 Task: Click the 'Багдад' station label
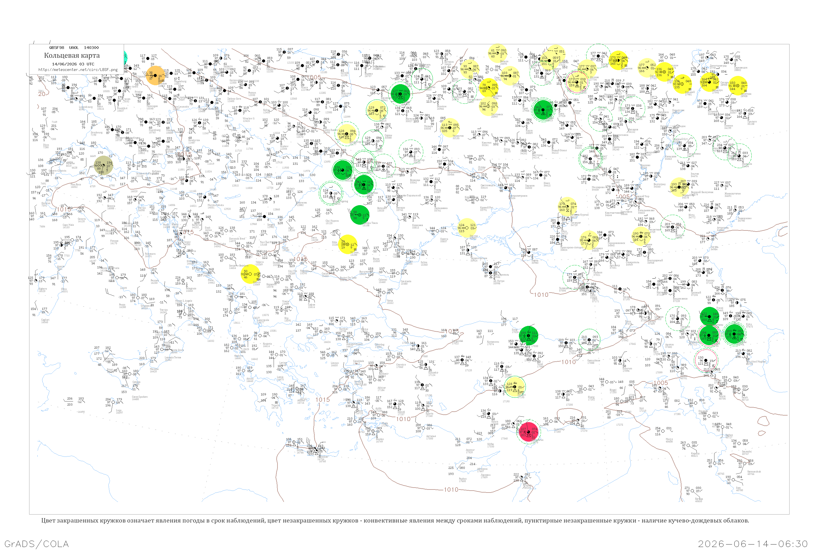(x=699, y=499)
